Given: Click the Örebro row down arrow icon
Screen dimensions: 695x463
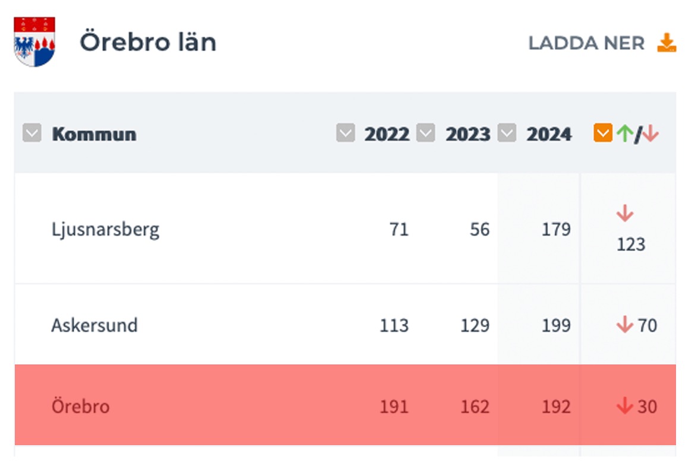Looking at the screenshot, I should (x=624, y=407).
